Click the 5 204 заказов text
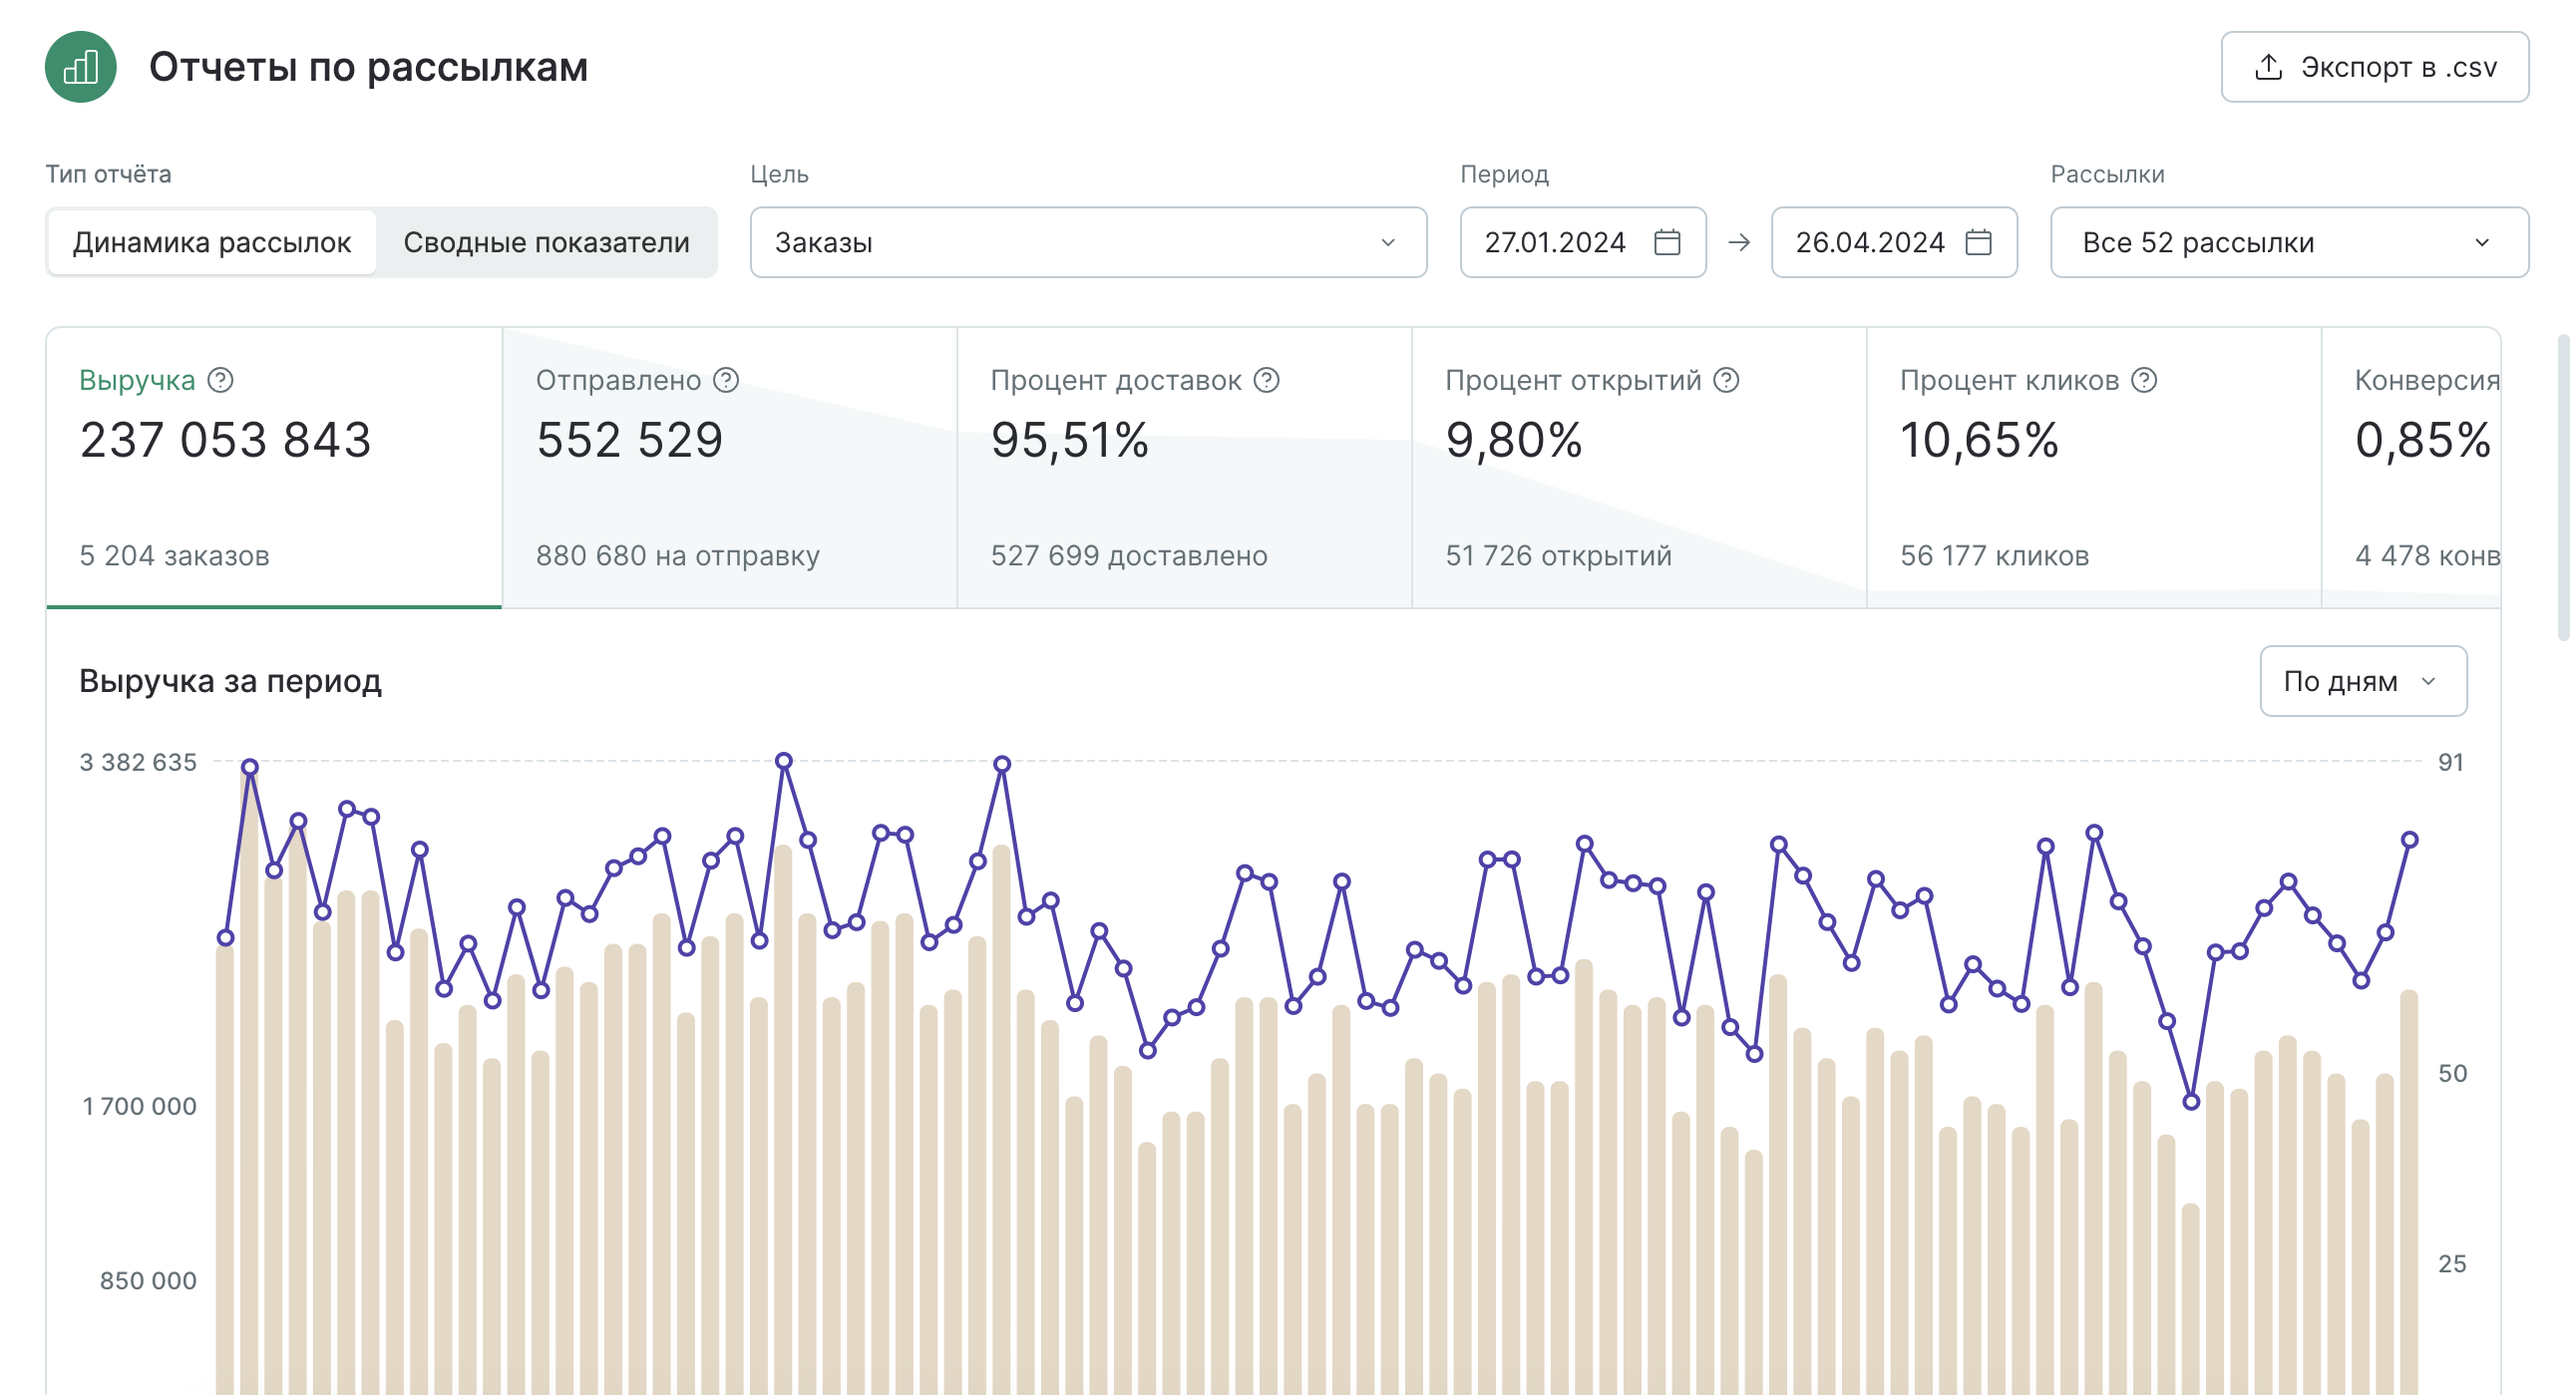The width and height of the screenshot is (2576, 1395). pos(175,556)
